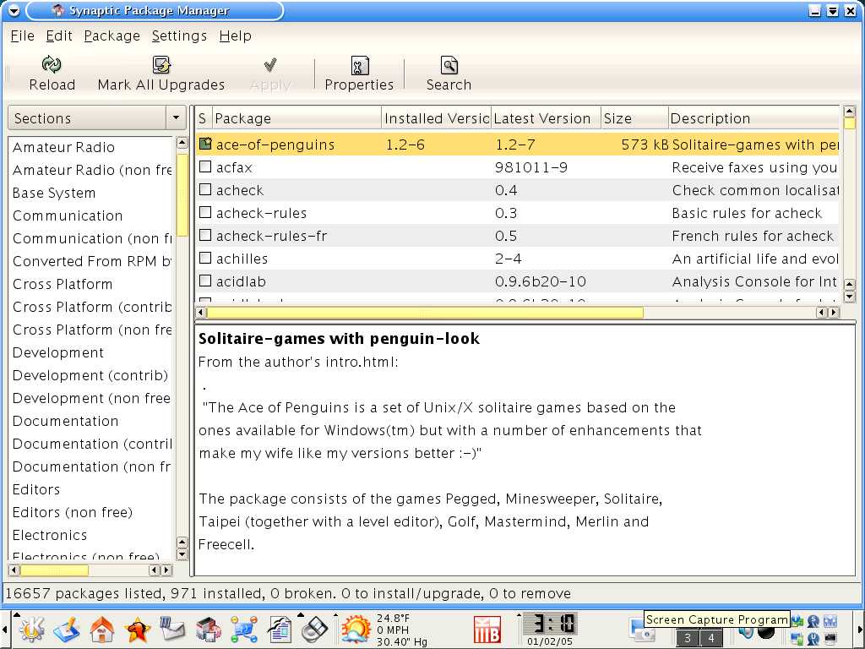This screenshot has width=865, height=649.
Task: Toggle the status checkbox for acfax
Action: tap(205, 167)
